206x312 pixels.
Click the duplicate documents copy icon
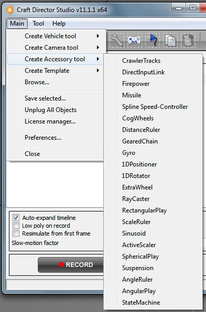(x=170, y=40)
